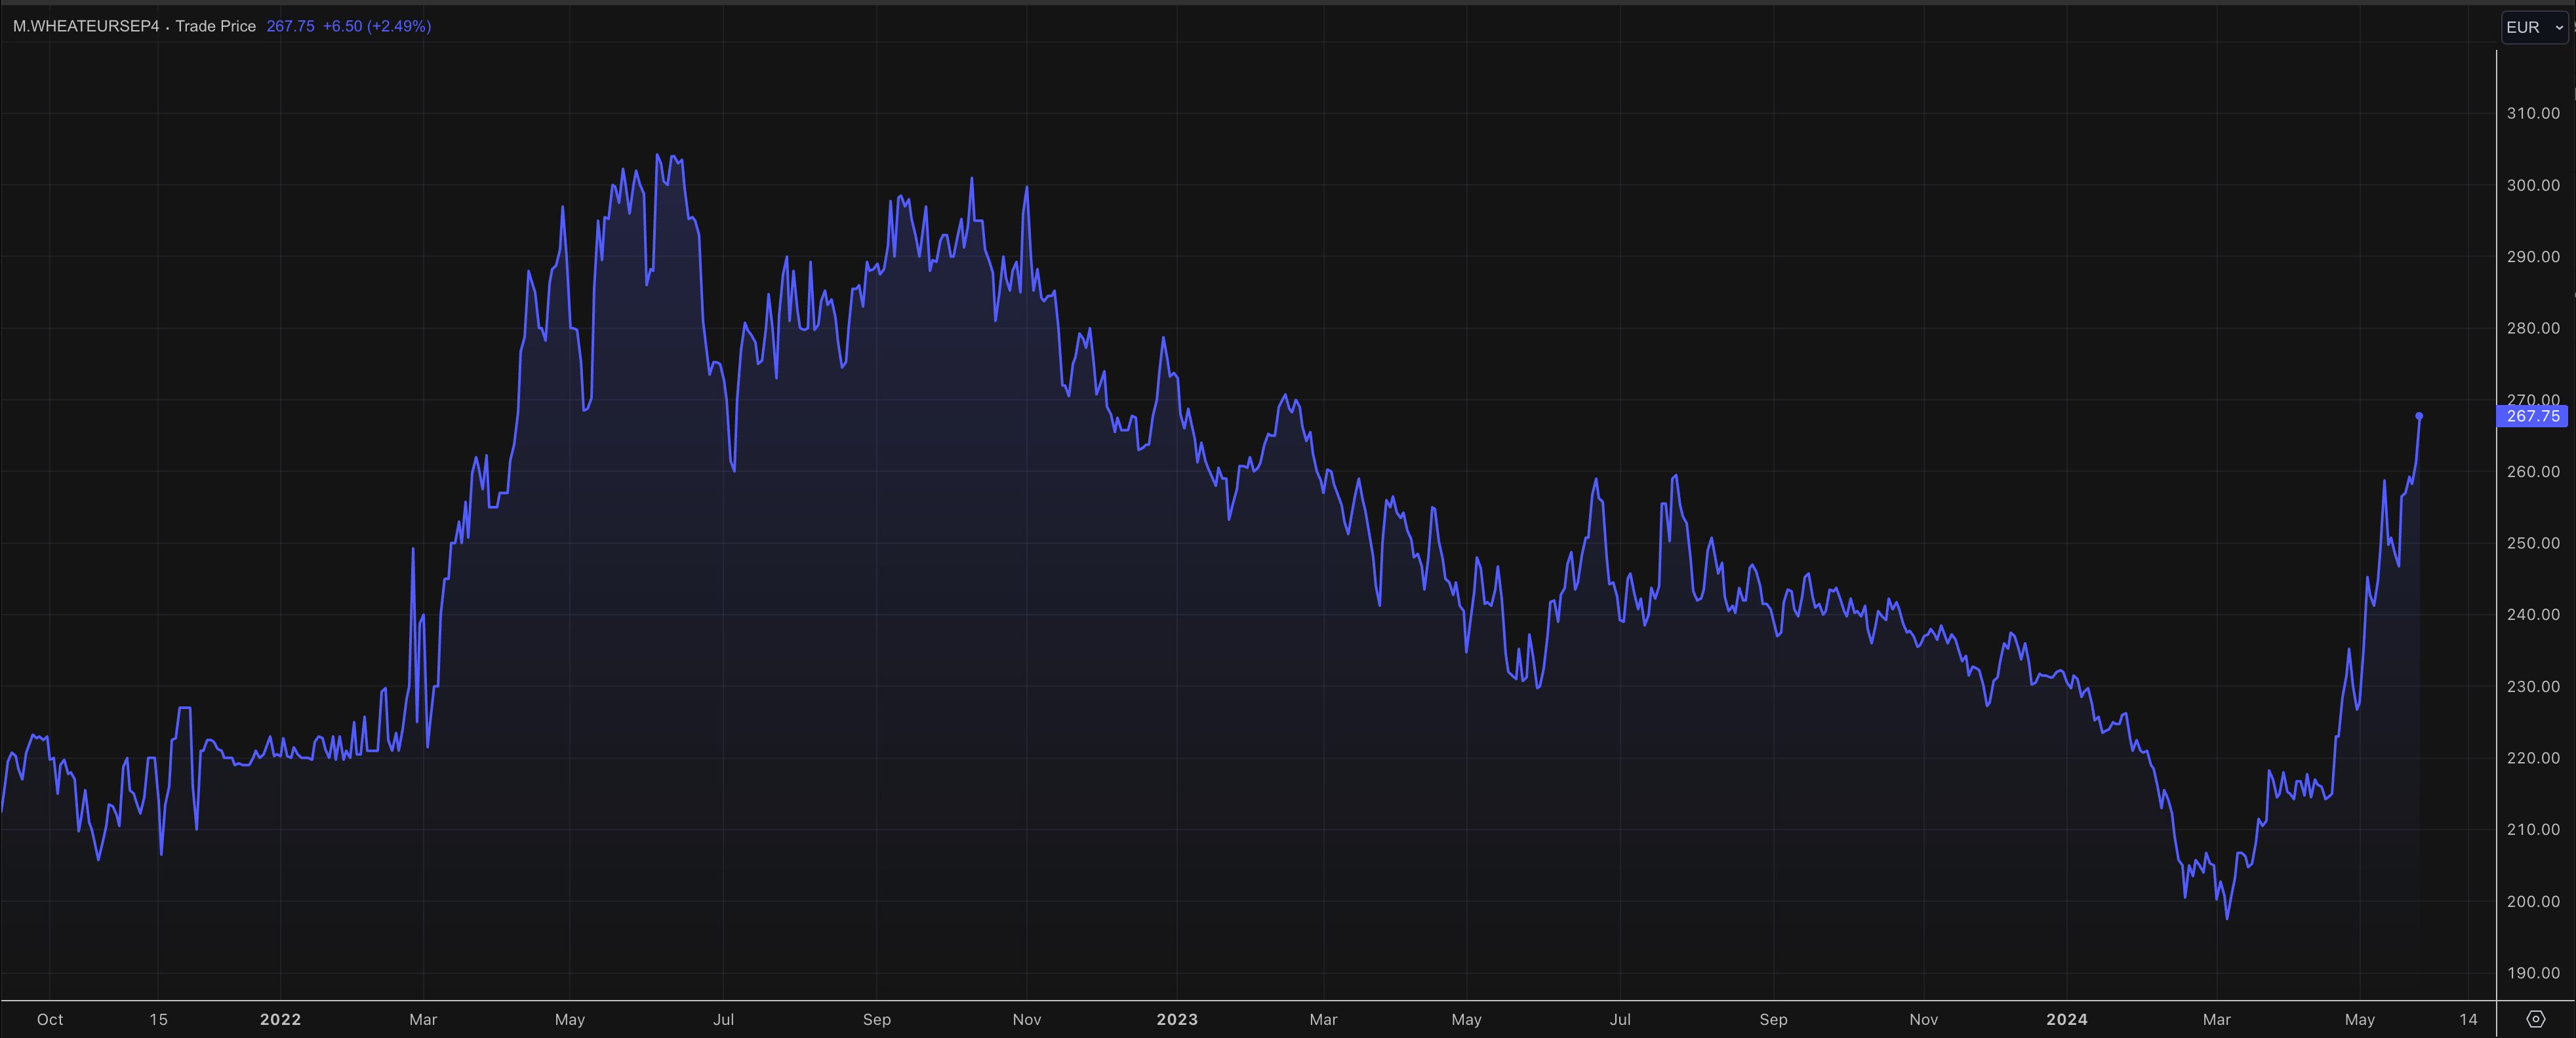
Task: Click the 300.00 price axis label
Action: tap(2532, 185)
